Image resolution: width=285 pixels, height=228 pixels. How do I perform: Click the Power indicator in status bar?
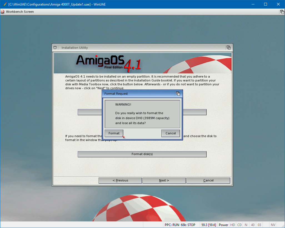pyautogui.click(x=224, y=225)
